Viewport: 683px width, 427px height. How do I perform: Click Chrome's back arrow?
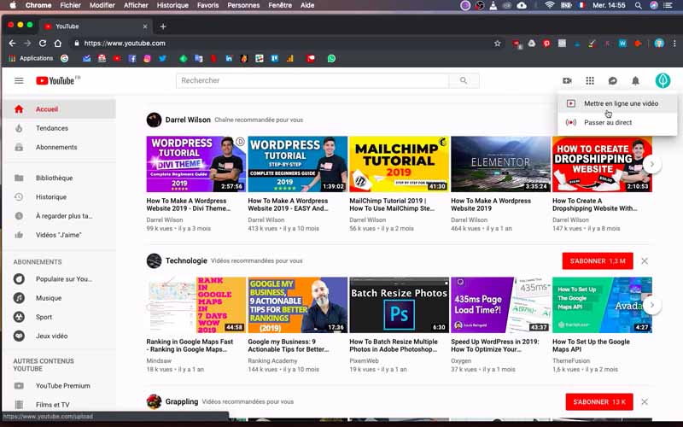coord(12,44)
